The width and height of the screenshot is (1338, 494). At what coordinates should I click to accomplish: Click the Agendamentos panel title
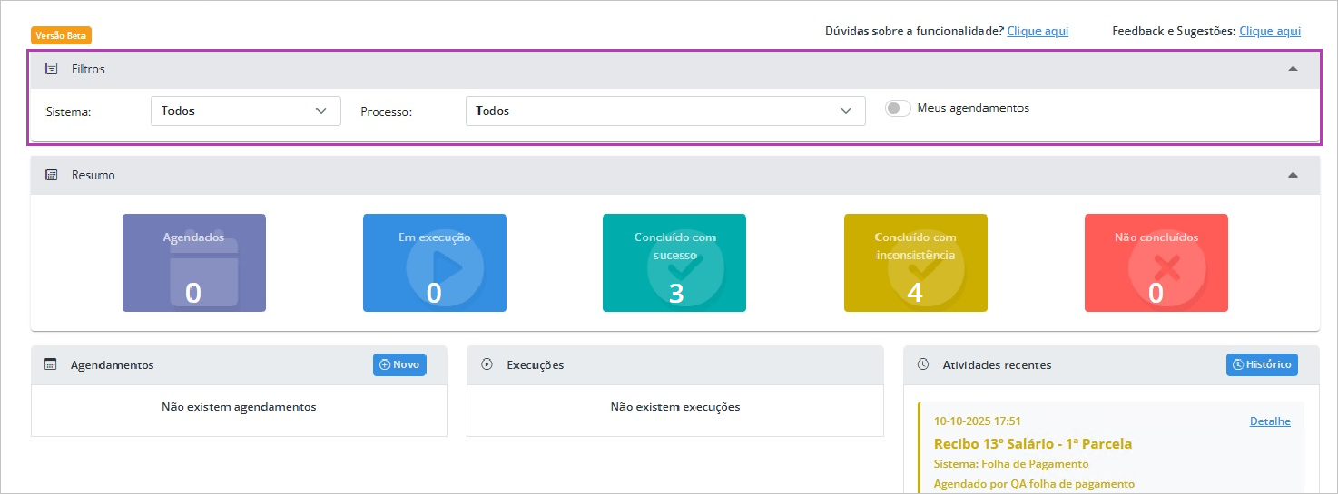(113, 364)
